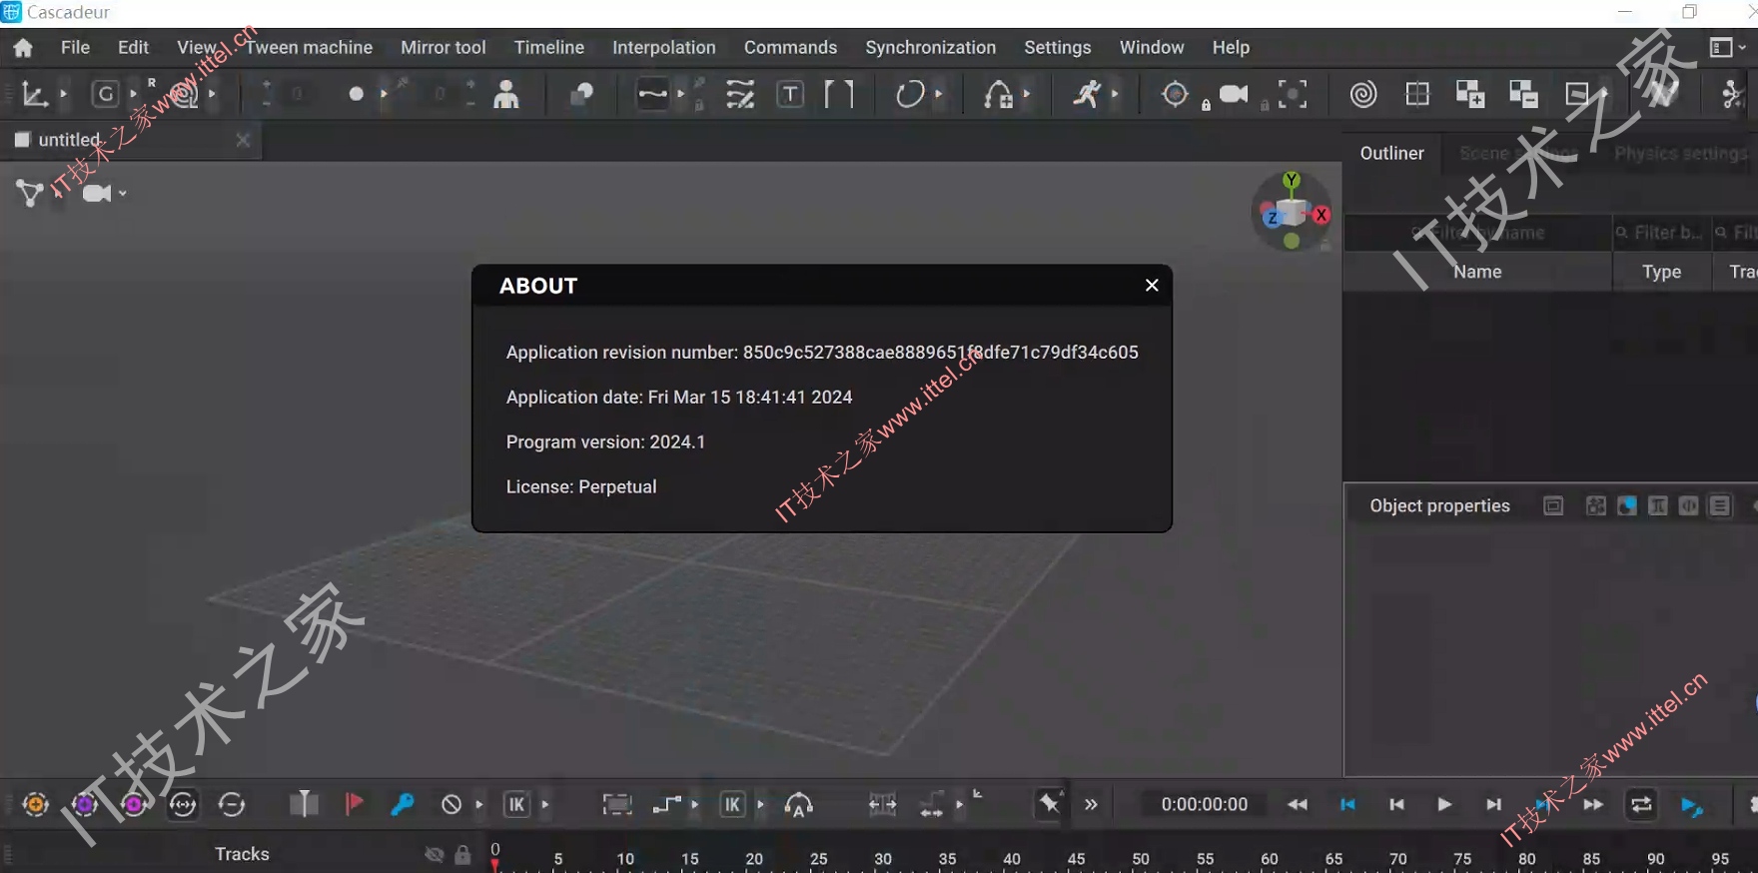
Task: Click the first IK button in timeline toolbar
Action: [516, 804]
